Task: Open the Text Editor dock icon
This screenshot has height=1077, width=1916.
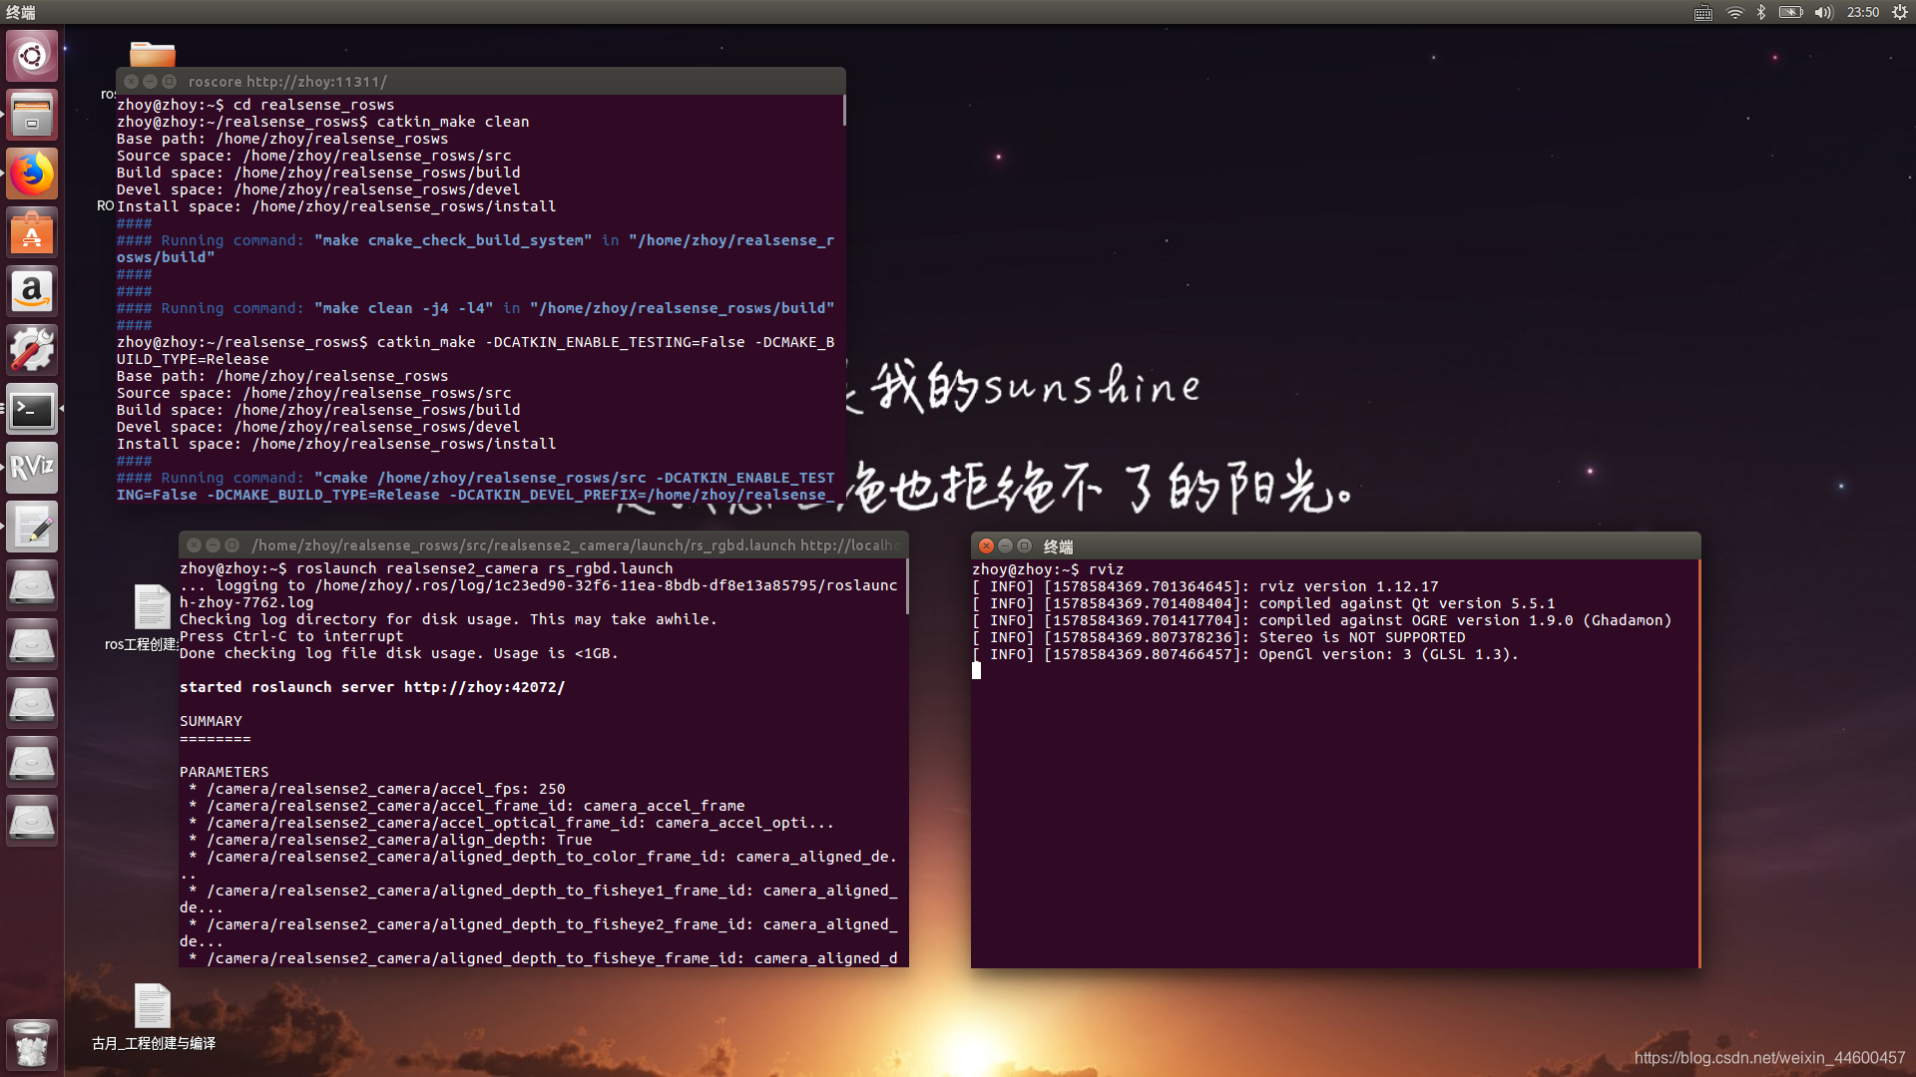Action: point(32,528)
